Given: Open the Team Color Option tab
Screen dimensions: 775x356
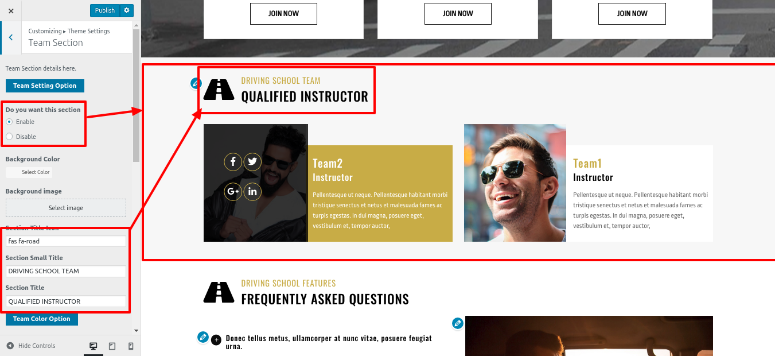Looking at the screenshot, I should click(x=42, y=319).
